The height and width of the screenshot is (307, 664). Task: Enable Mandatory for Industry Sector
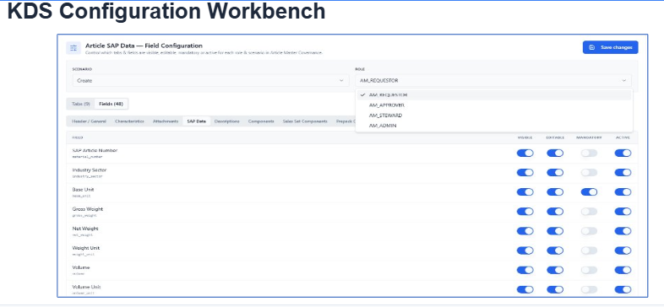589,173
